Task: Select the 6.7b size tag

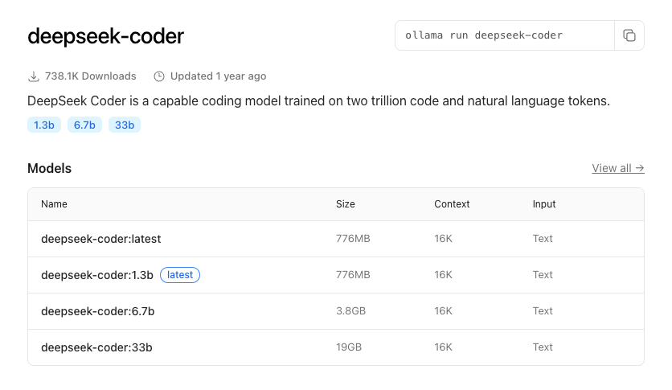Action: pos(84,125)
